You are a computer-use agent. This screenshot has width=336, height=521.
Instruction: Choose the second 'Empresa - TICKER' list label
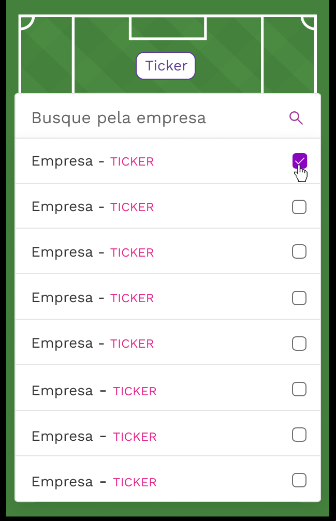click(x=93, y=206)
